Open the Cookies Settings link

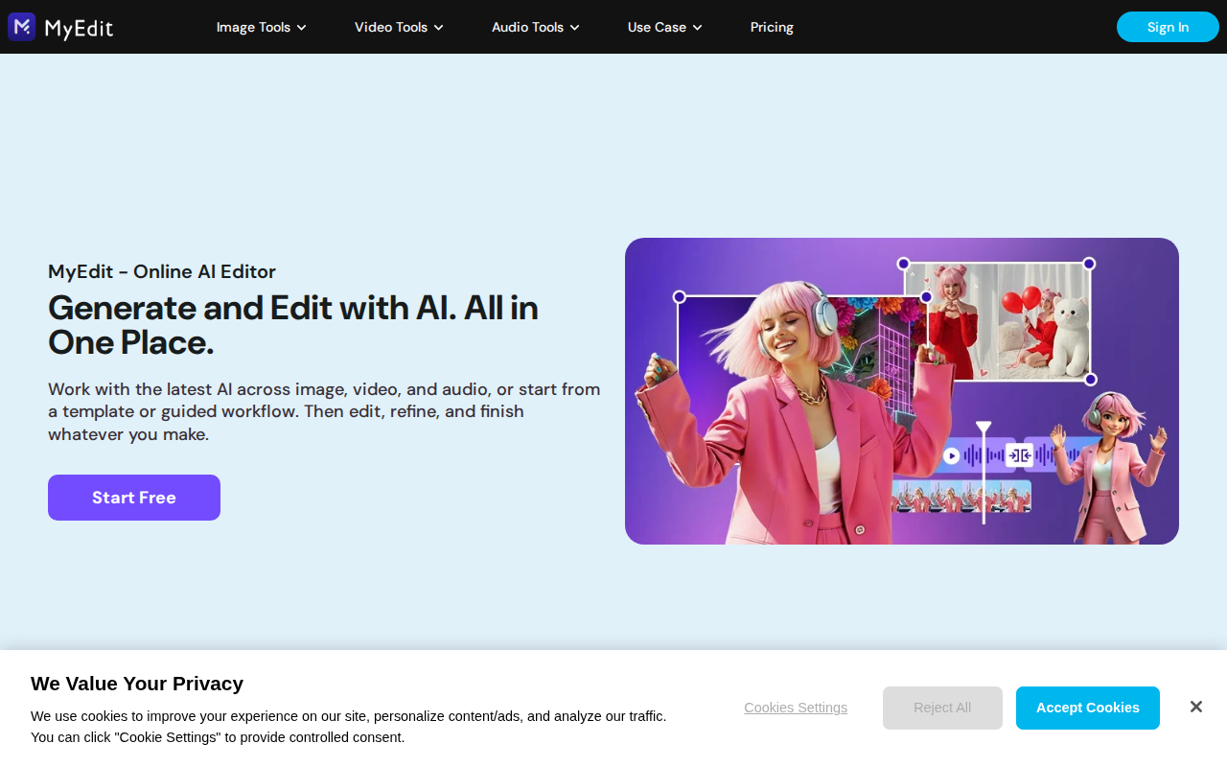pyautogui.click(x=796, y=708)
